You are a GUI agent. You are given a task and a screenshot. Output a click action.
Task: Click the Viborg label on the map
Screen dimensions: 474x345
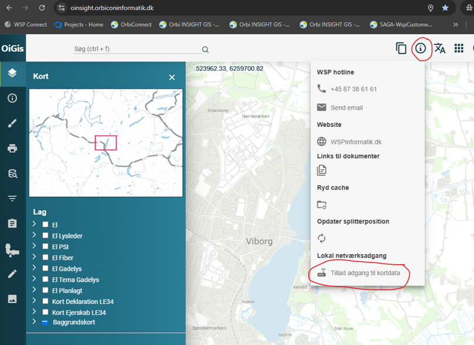(x=259, y=242)
